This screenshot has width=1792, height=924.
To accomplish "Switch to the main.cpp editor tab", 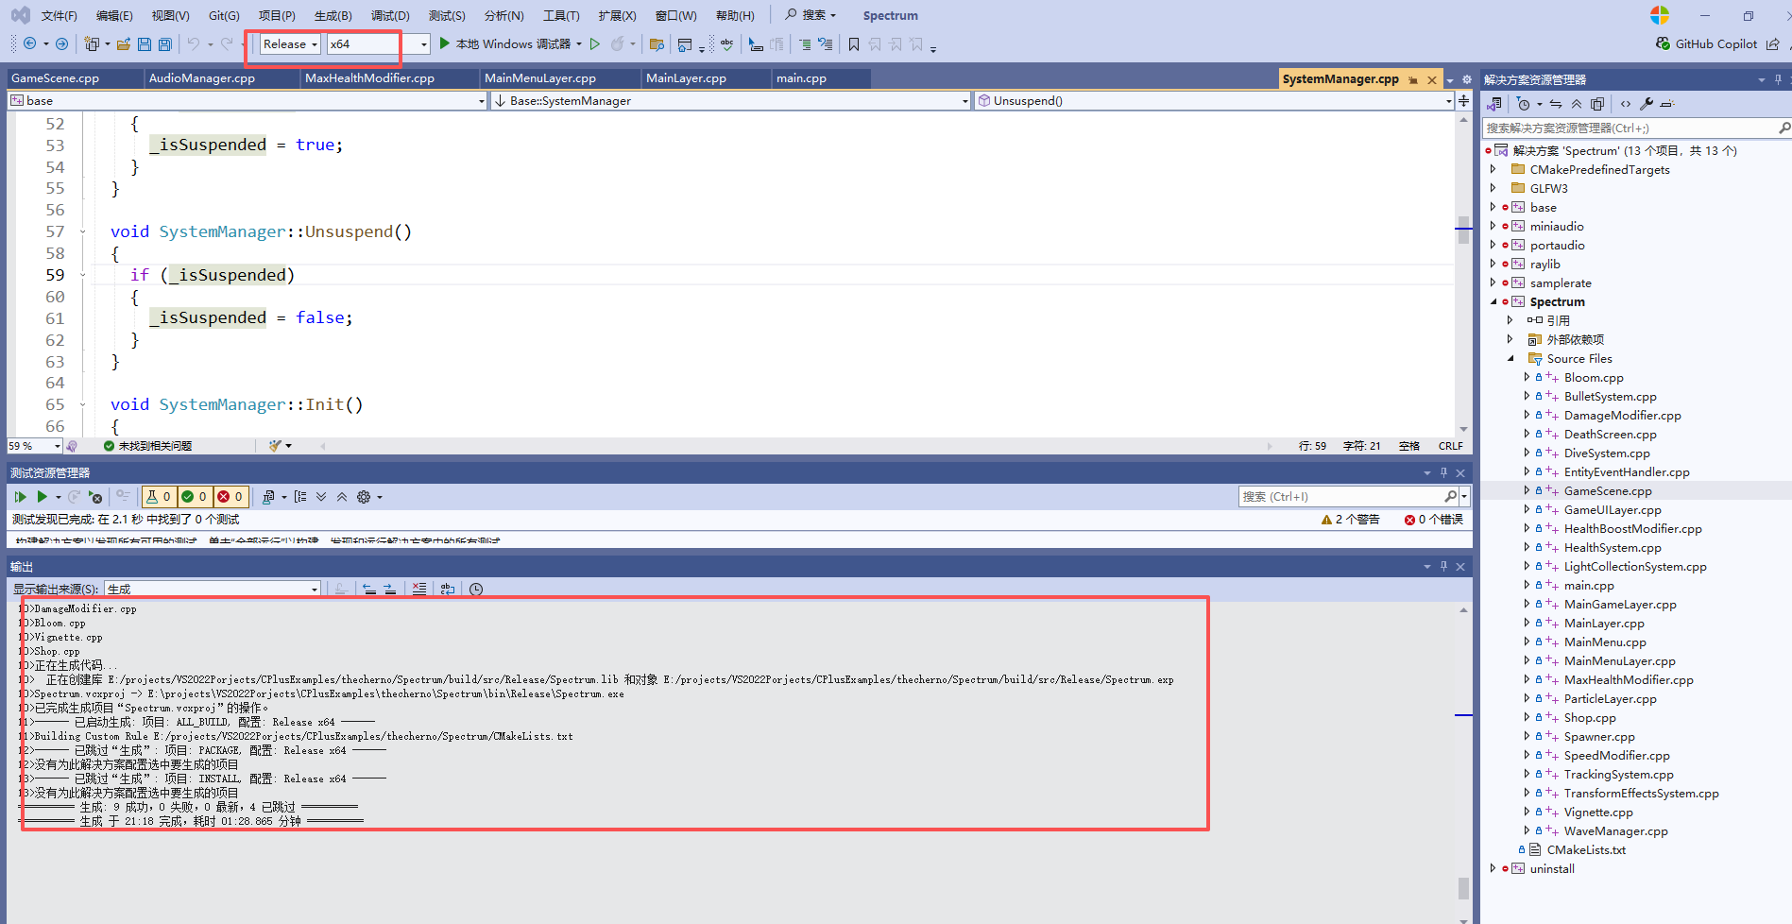I will coord(801,78).
